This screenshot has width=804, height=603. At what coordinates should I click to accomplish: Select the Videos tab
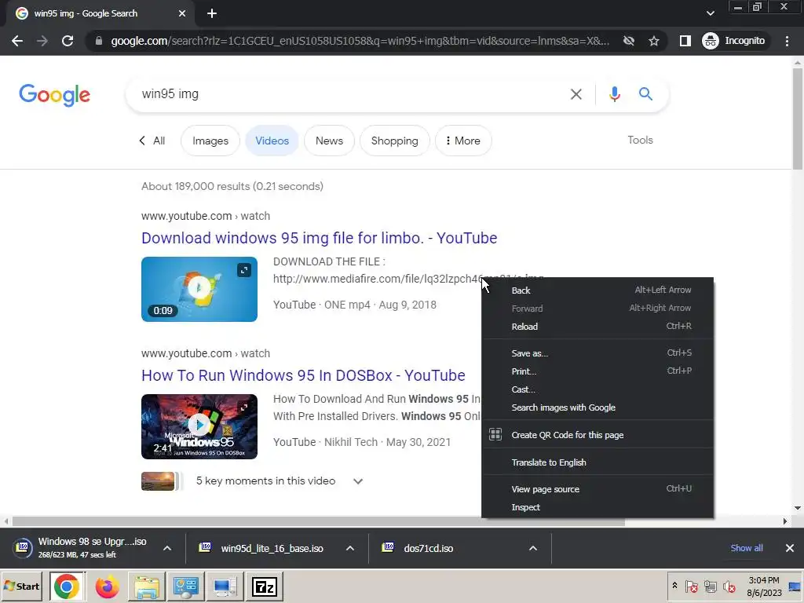click(272, 141)
